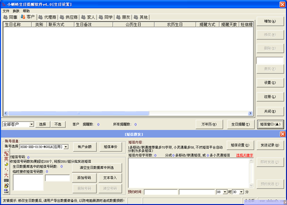Open the 账号选择 account dropdown
The width and height of the screenshot is (287, 205).
pyautogui.click(x=66, y=147)
